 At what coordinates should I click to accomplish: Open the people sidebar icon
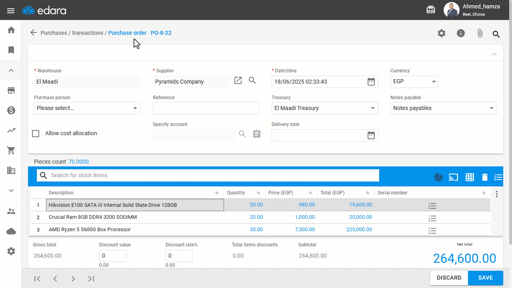pyautogui.click(x=11, y=211)
